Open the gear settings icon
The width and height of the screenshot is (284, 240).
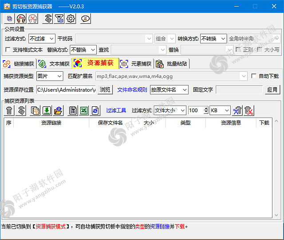[x=71, y=19]
